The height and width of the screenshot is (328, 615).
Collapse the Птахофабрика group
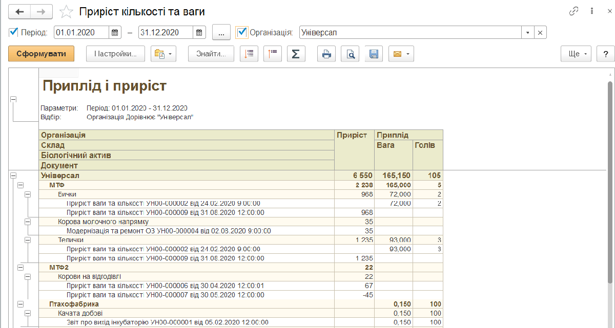20,304
